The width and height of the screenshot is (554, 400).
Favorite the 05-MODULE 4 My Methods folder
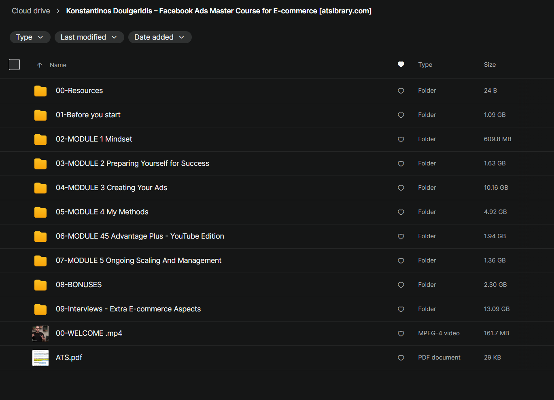pos(401,212)
